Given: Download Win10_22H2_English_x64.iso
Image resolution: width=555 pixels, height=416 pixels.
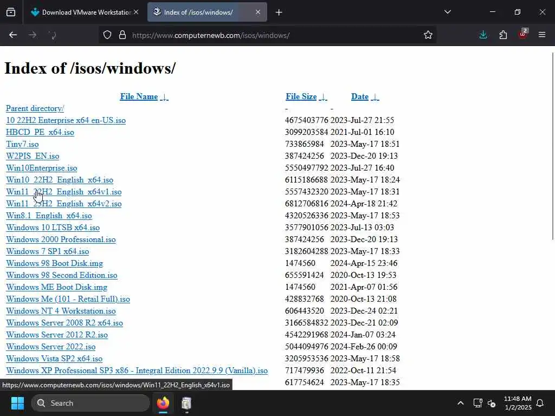Looking at the screenshot, I should point(60,180).
